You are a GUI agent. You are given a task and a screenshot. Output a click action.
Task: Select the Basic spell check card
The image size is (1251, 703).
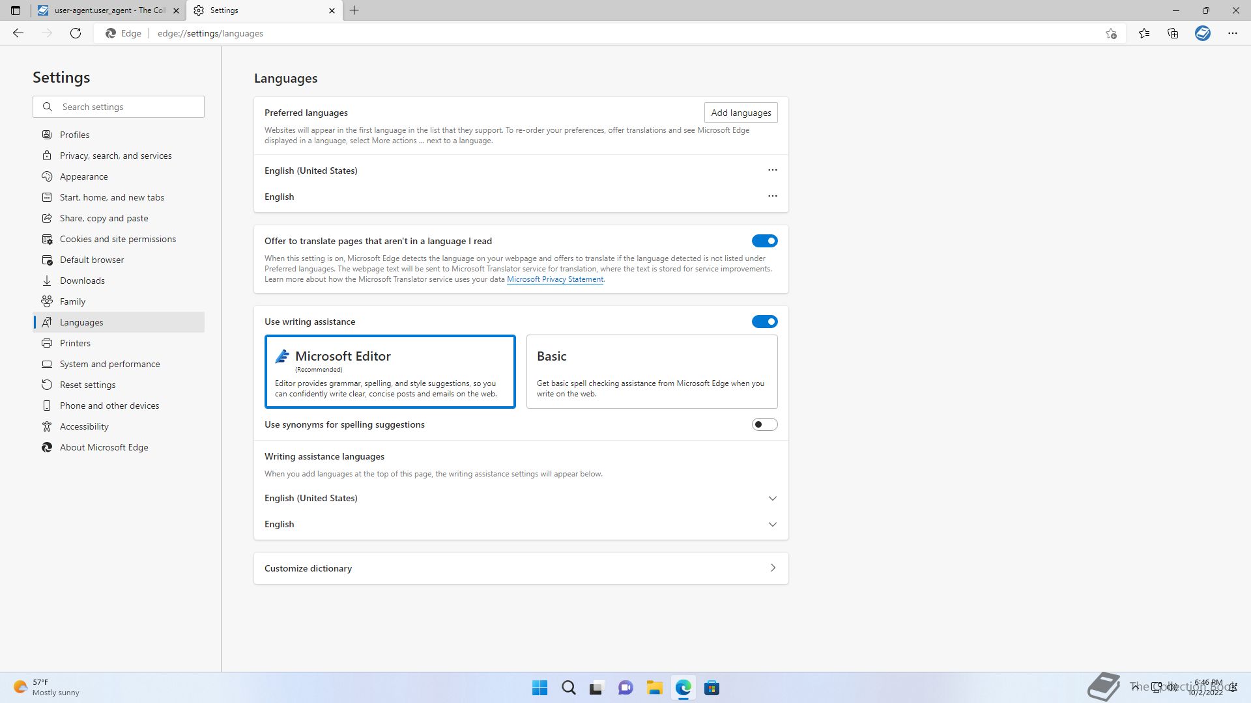tap(652, 372)
